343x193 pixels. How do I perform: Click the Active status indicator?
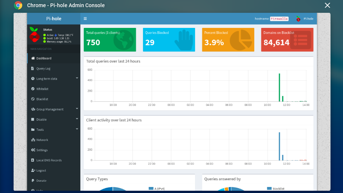(x=48, y=35)
